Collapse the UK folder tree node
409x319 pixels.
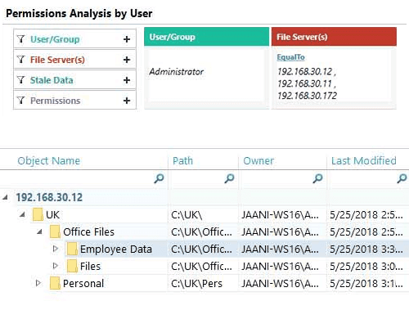[x=22, y=214]
